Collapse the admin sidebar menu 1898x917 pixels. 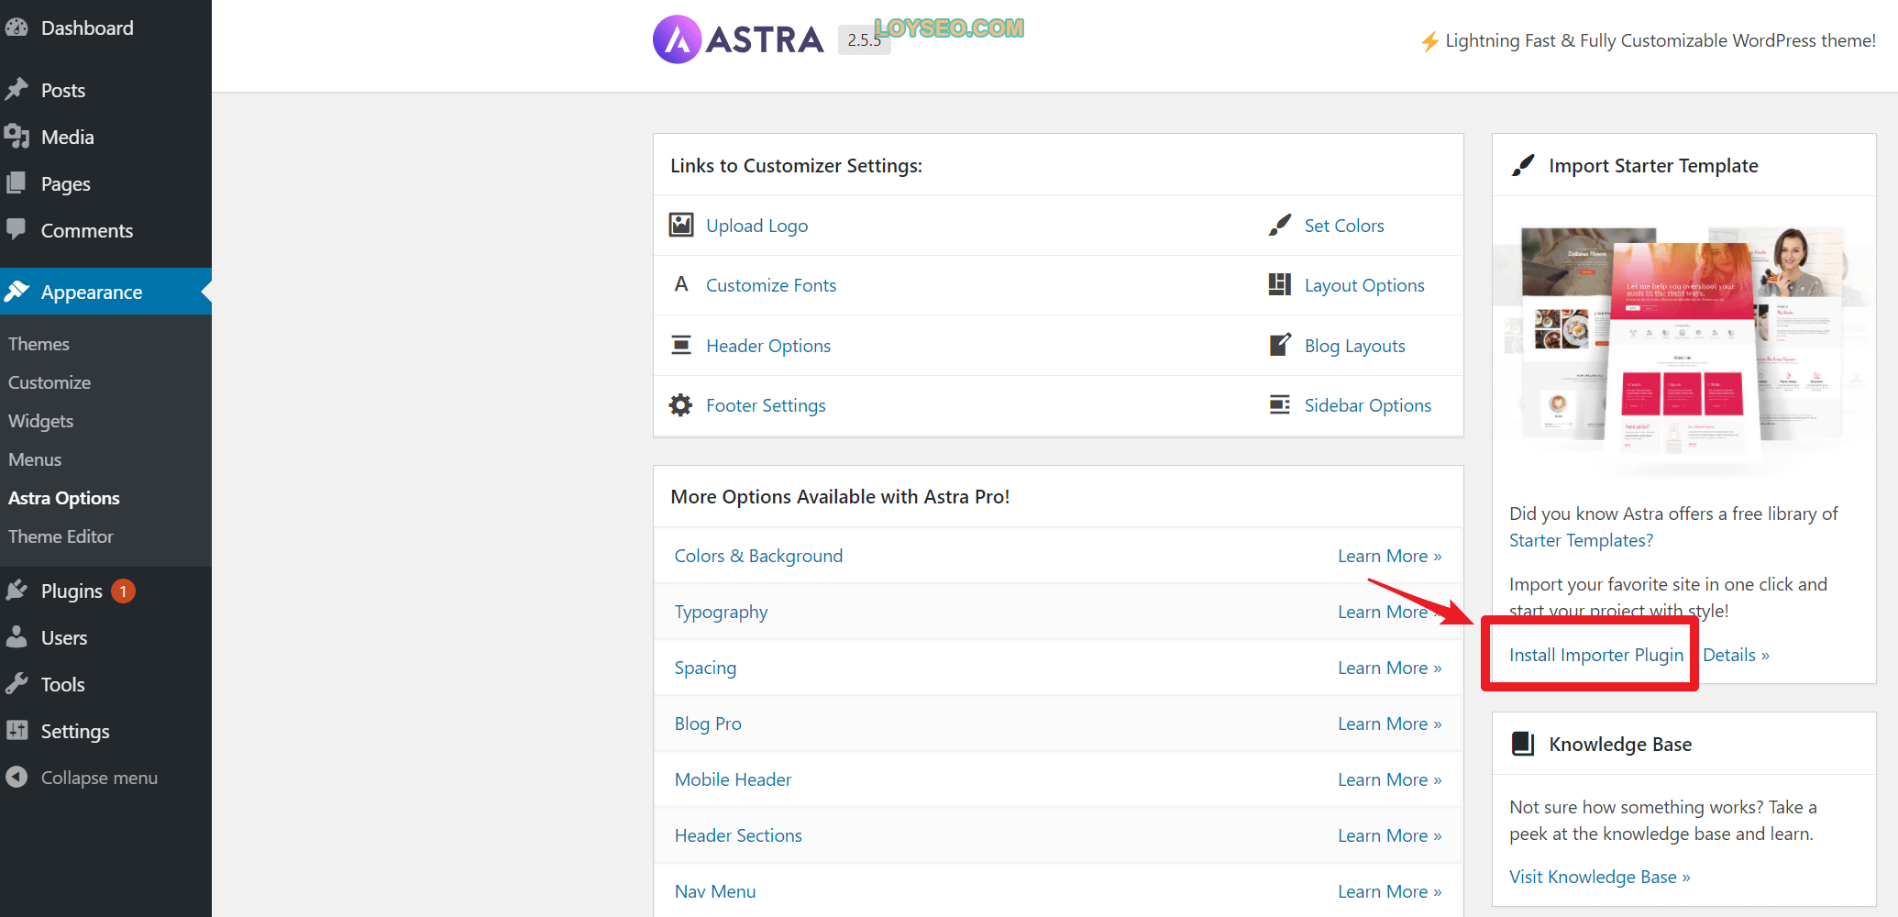(x=98, y=777)
